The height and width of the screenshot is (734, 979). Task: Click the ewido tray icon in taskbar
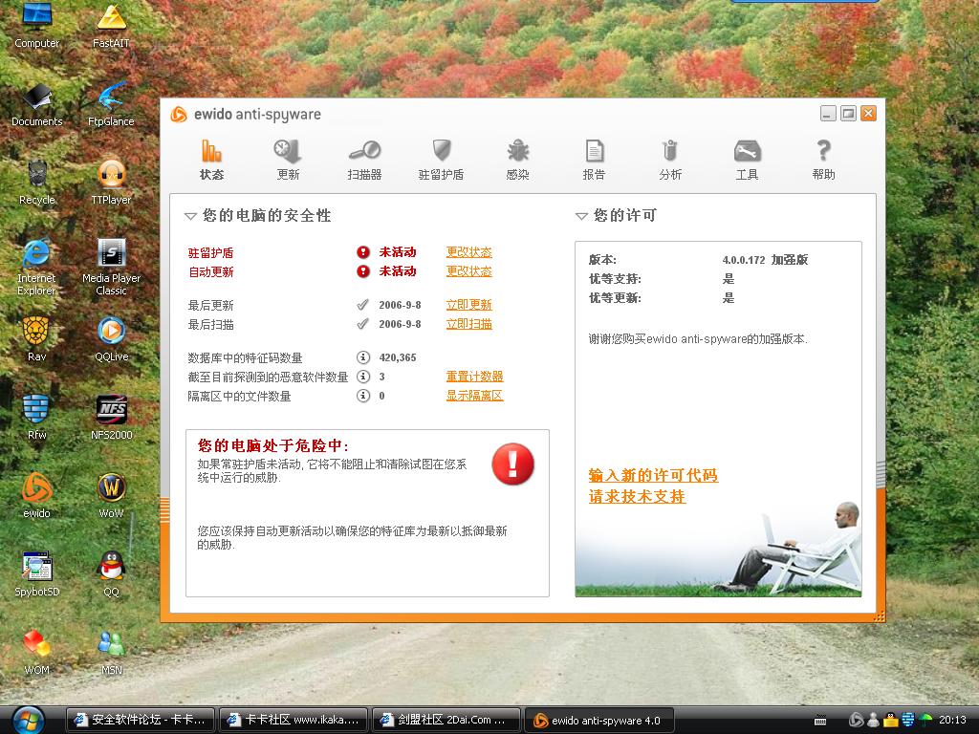856,721
